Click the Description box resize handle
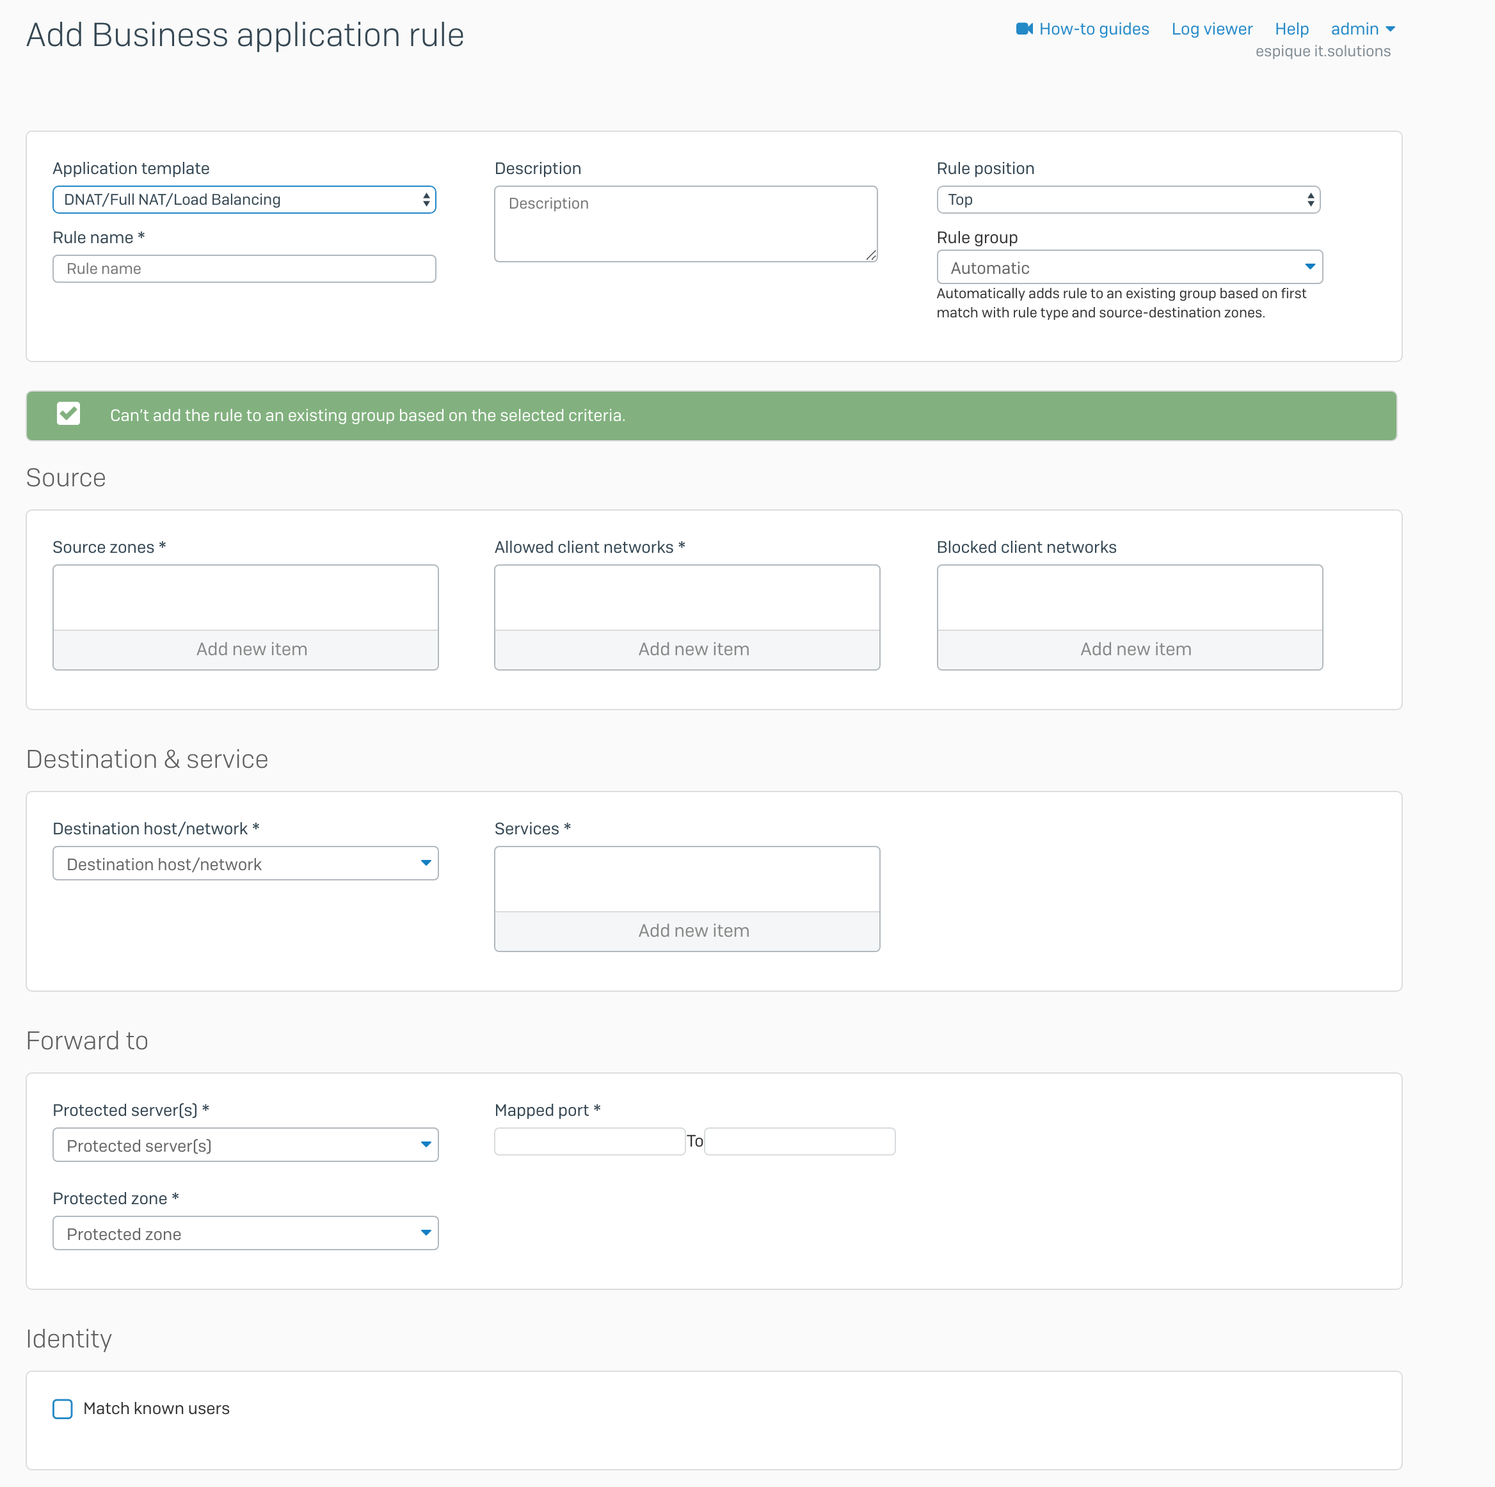The height and width of the screenshot is (1487, 1495). 871,255
